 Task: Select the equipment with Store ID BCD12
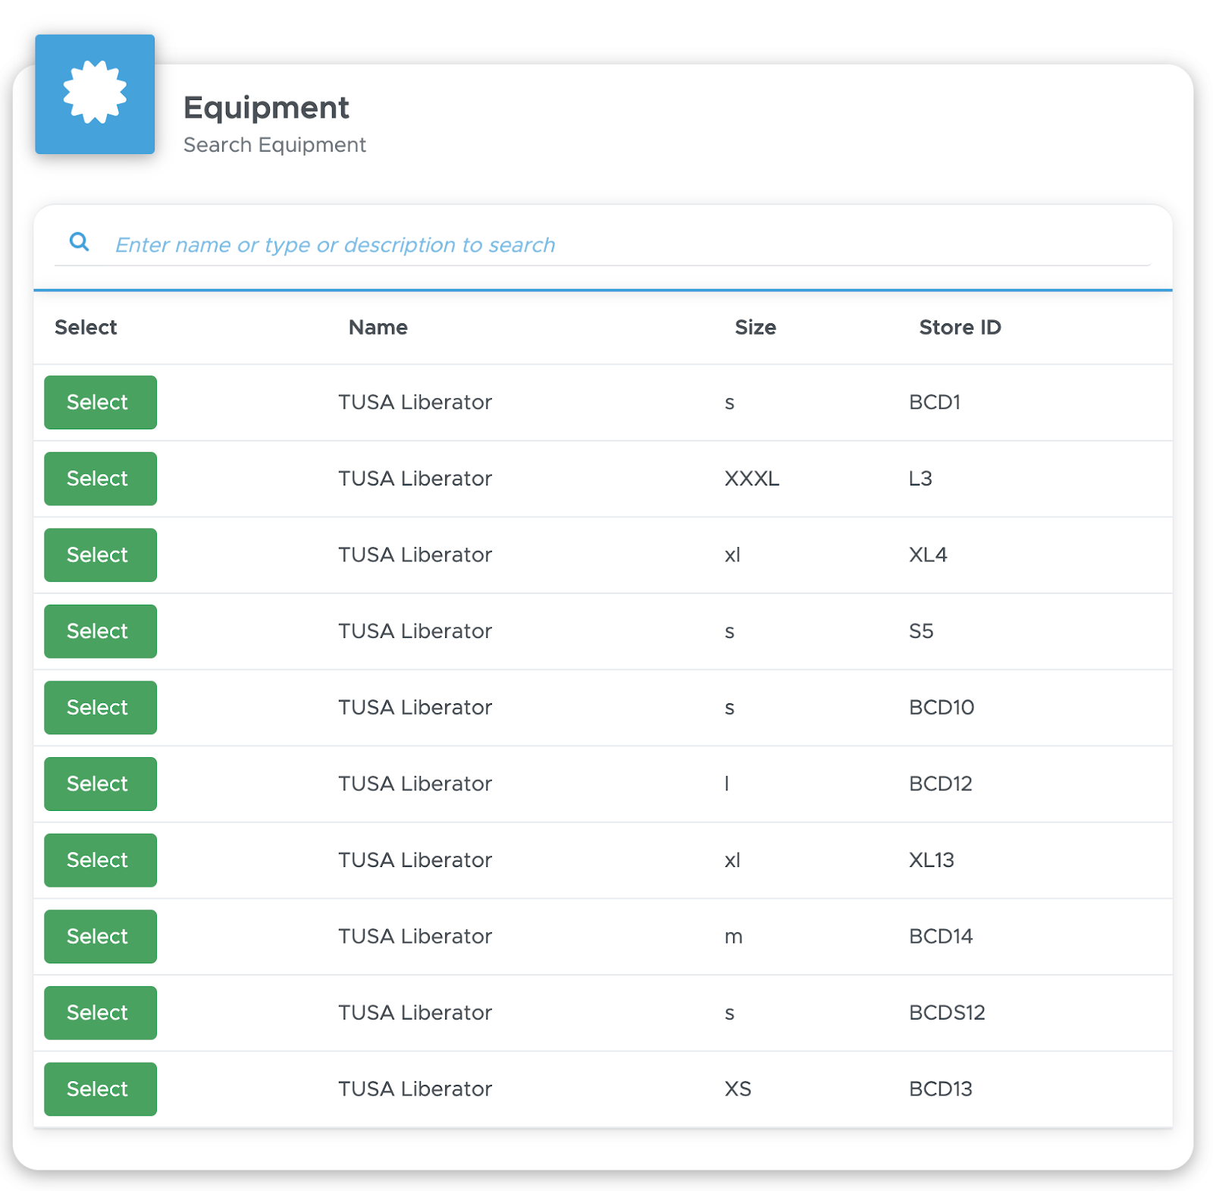point(100,784)
